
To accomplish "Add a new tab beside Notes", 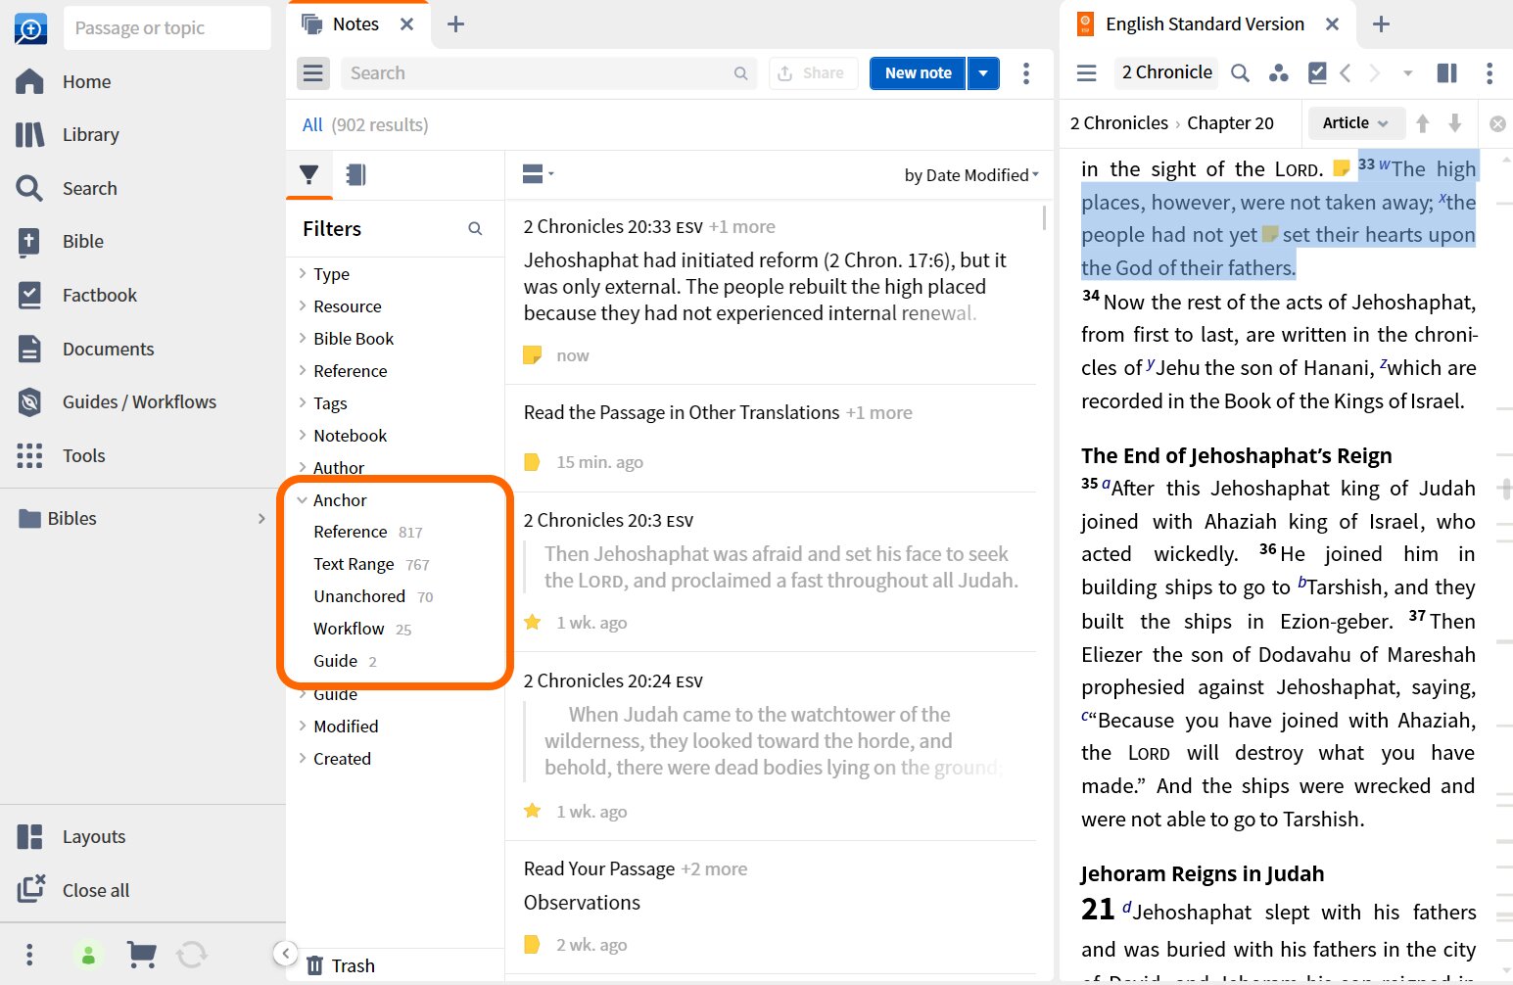I will tap(455, 24).
